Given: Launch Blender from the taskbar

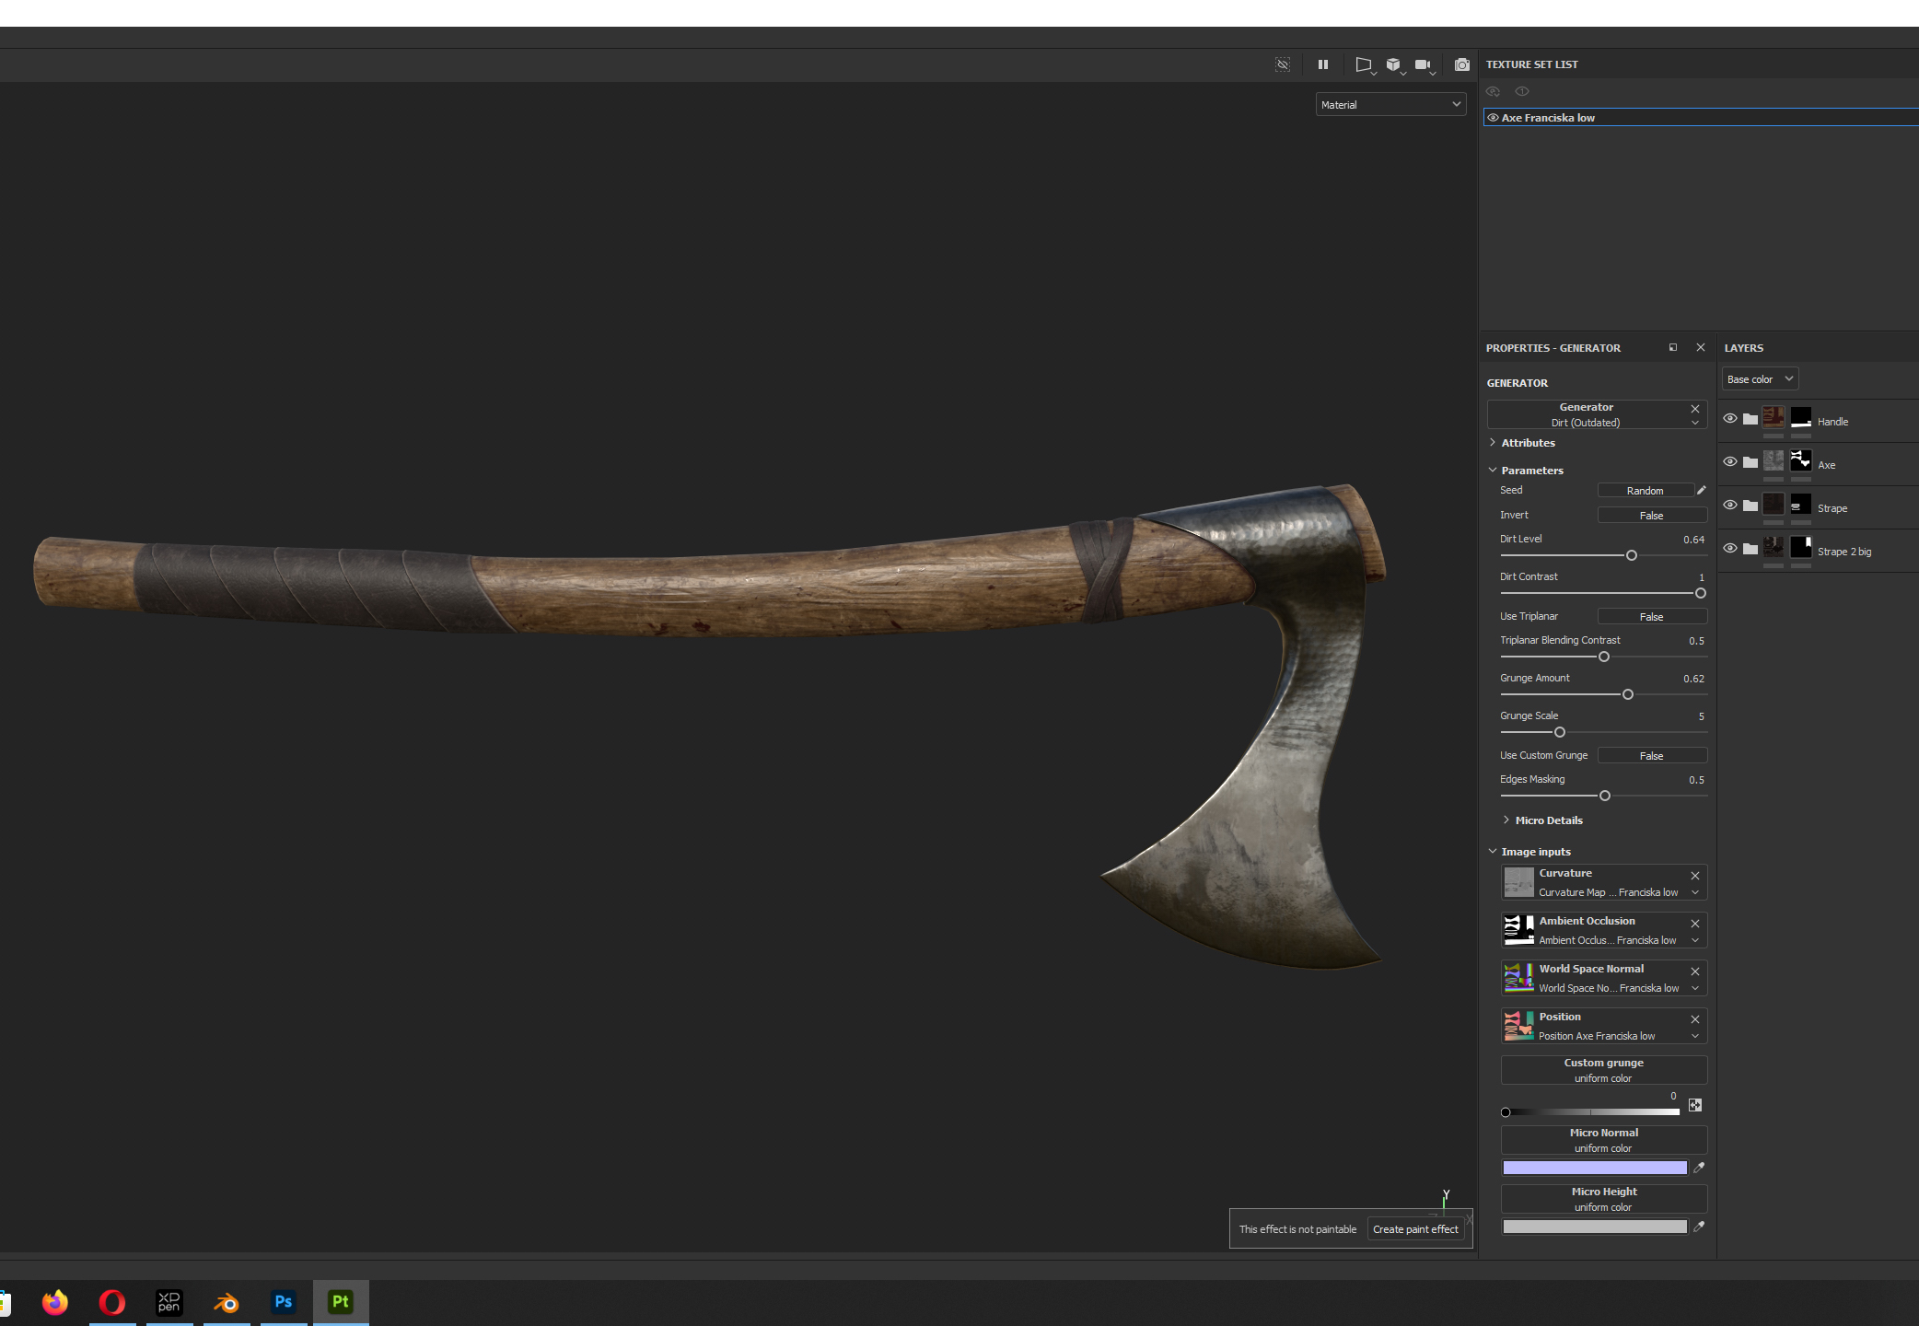Looking at the screenshot, I should [x=226, y=1302].
